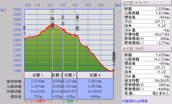Click the 1.301km value in section 3
Screen dimensions: 172x104
point(70,86)
